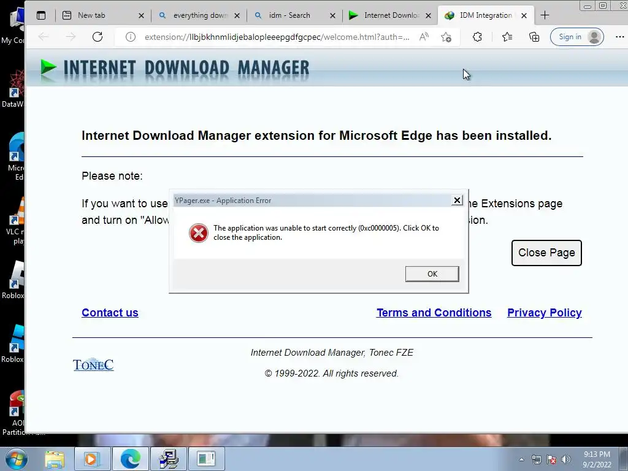Screen dimensions: 628x471
Task: Click the Close Page button
Action: tap(546, 253)
